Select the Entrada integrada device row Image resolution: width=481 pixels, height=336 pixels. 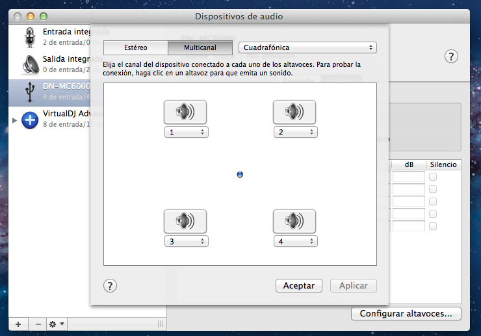[49, 37]
